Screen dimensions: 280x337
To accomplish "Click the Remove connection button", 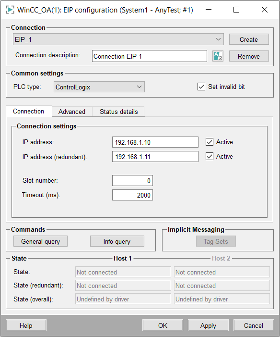I will (x=249, y=56).
